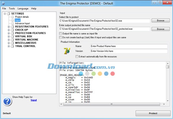Image resolution: width=173 pixels, height=119 pixels.
Task: Open the Tools menu
Action: [x=12, y=9]
